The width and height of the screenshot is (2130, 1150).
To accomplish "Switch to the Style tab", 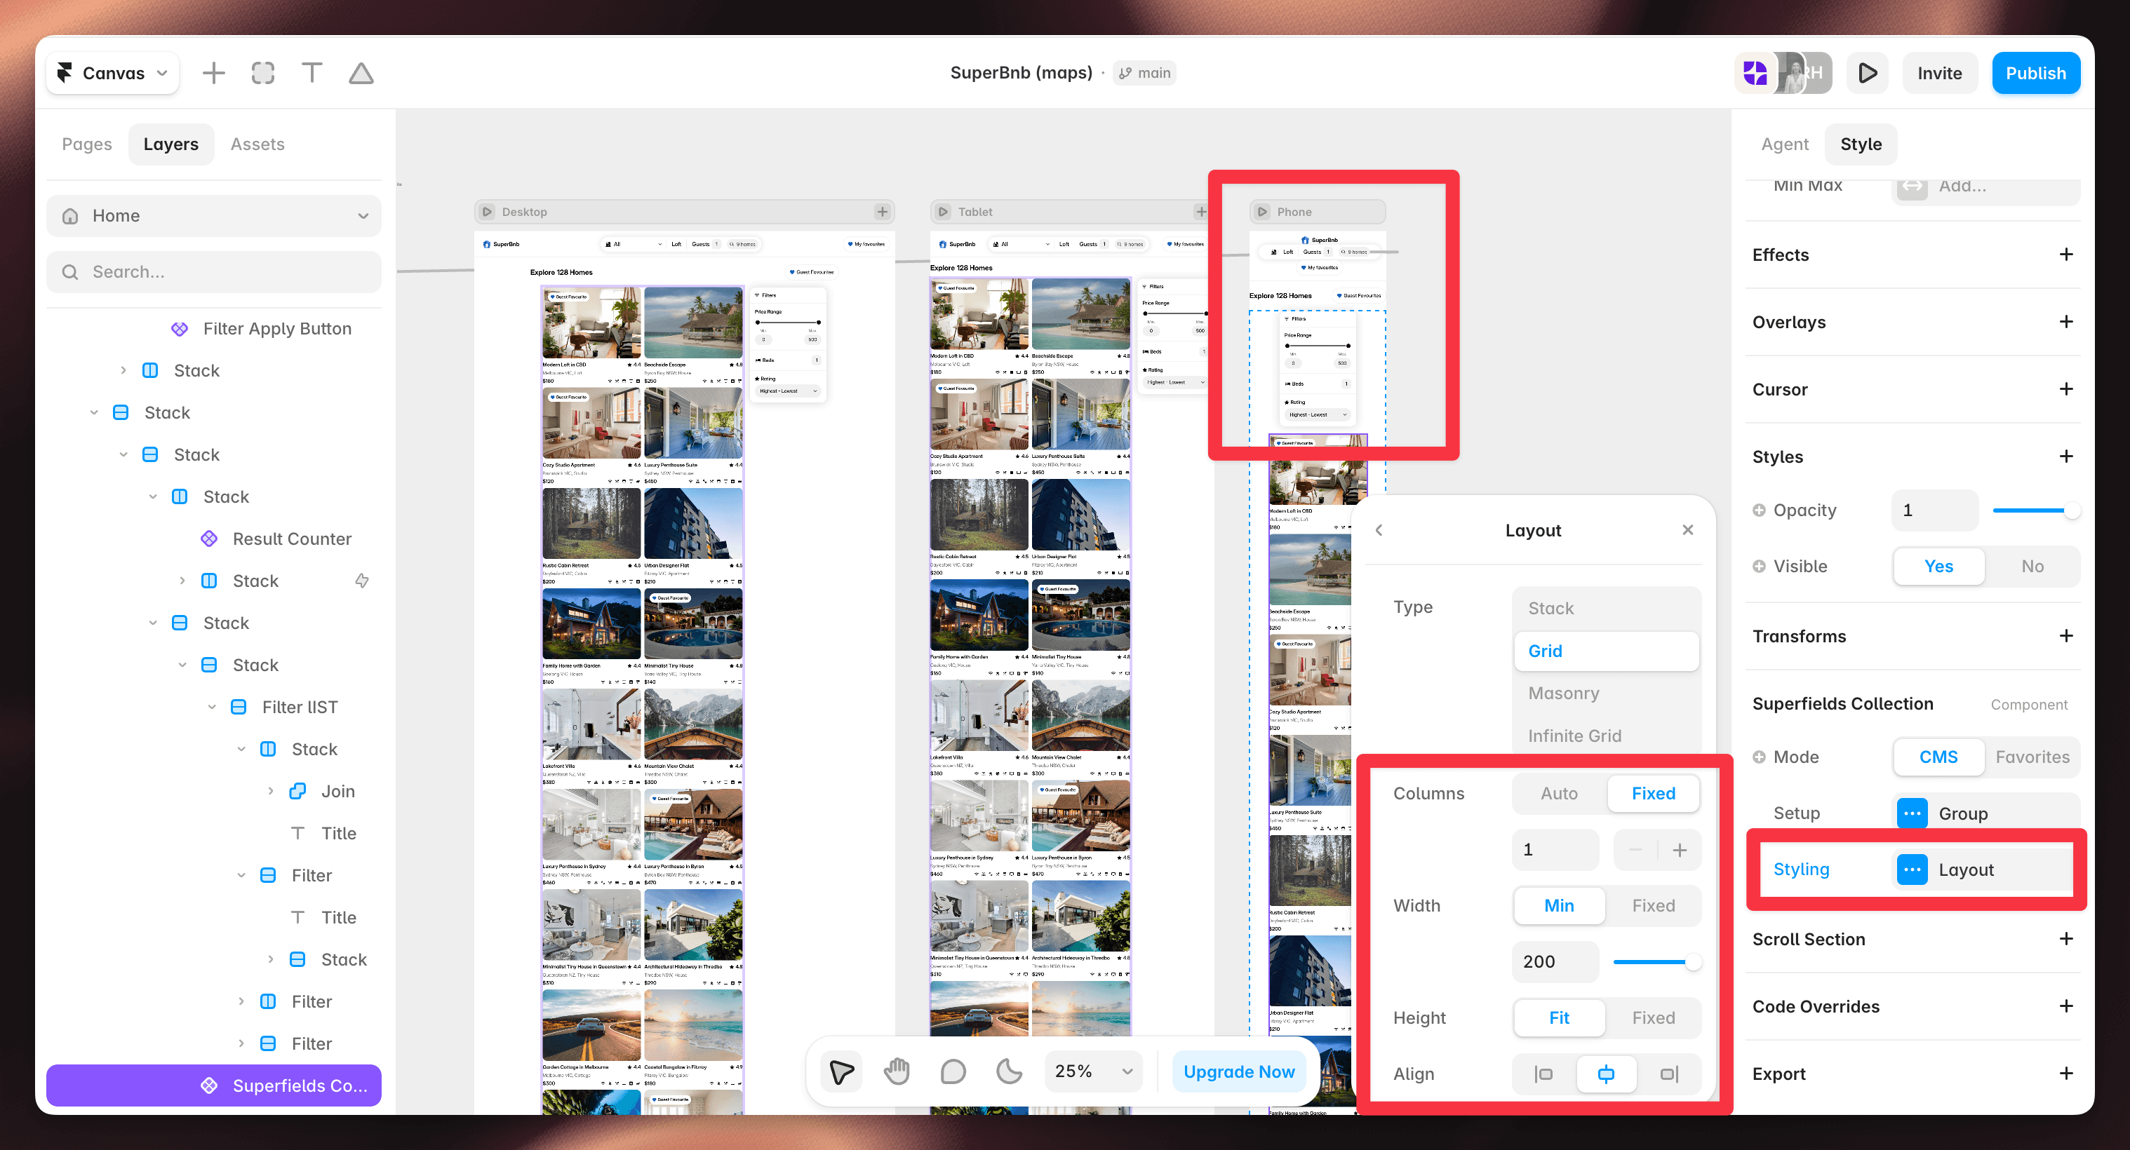I will pyautogui.click(x=1861, y=144).
